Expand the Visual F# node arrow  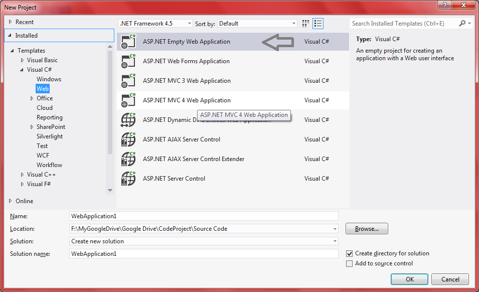click(22, 184)
